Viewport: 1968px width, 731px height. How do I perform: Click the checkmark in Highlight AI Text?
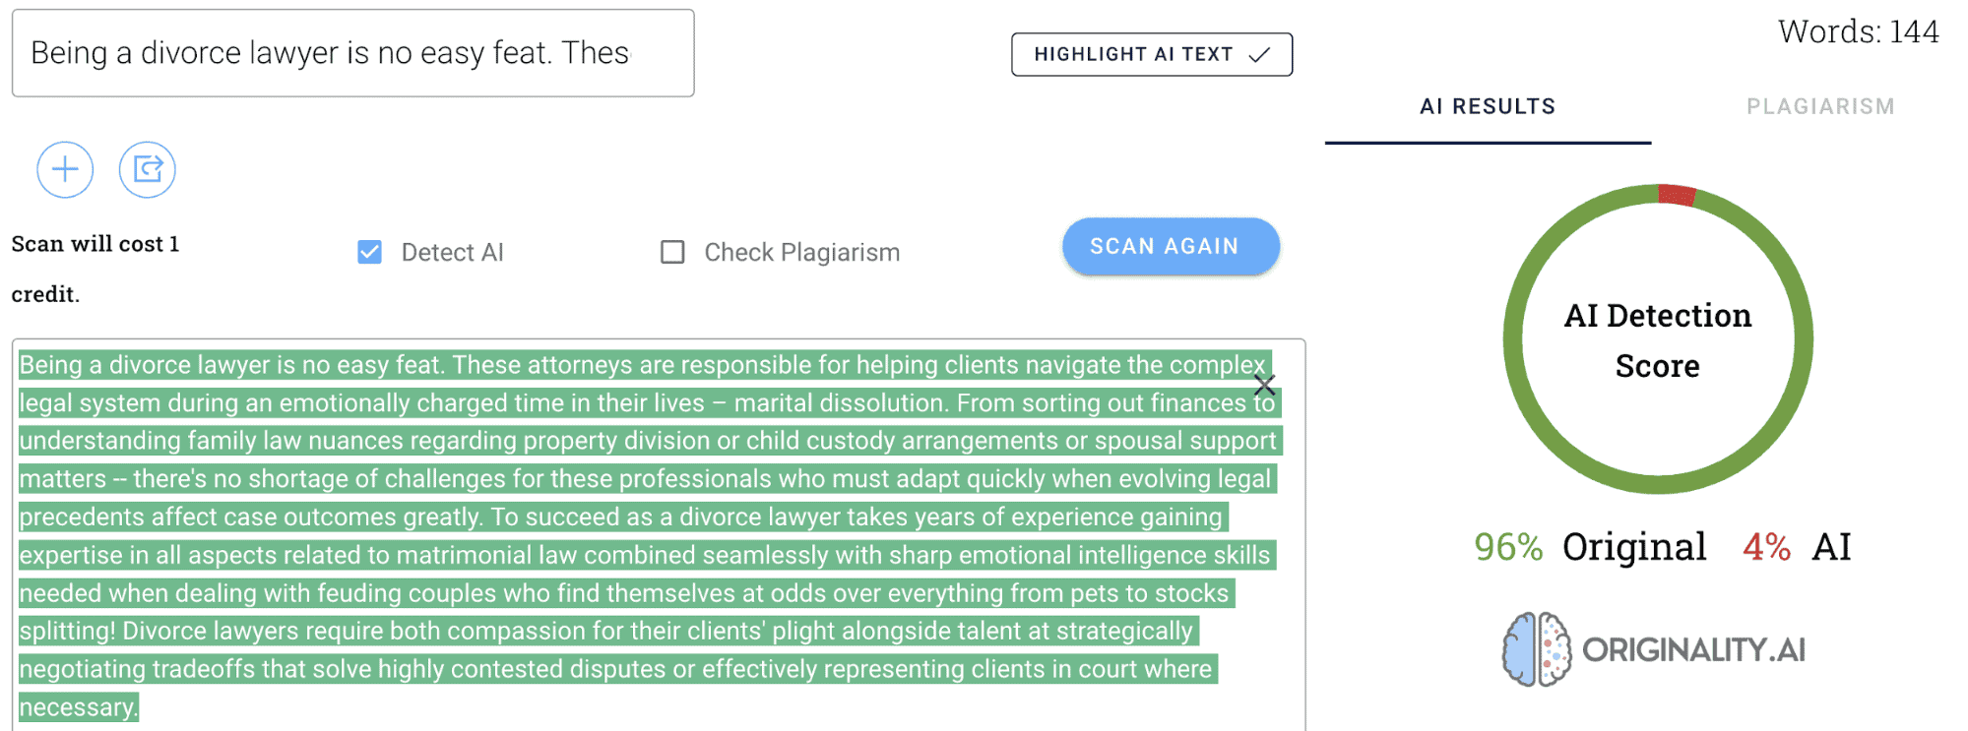tap(1259, 55)
